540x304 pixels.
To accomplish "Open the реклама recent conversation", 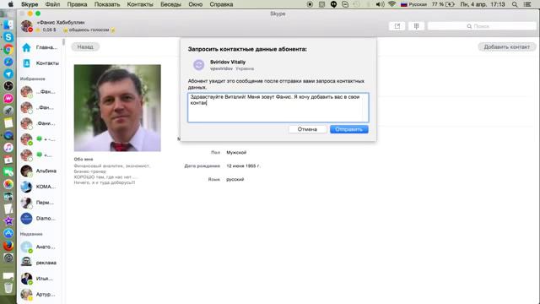I will click(39, 263).
